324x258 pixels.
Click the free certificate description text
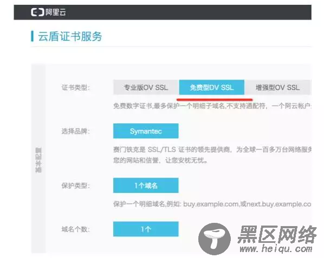(x=212, y=106)
